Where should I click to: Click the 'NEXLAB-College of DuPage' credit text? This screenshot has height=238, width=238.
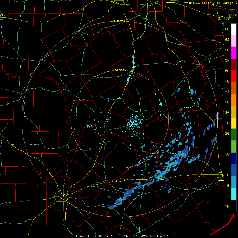click(x=211, y=3)
